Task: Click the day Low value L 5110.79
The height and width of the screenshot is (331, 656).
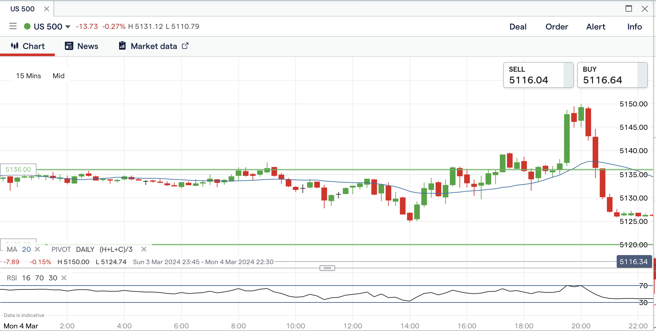Action: [x=183, y=26]
